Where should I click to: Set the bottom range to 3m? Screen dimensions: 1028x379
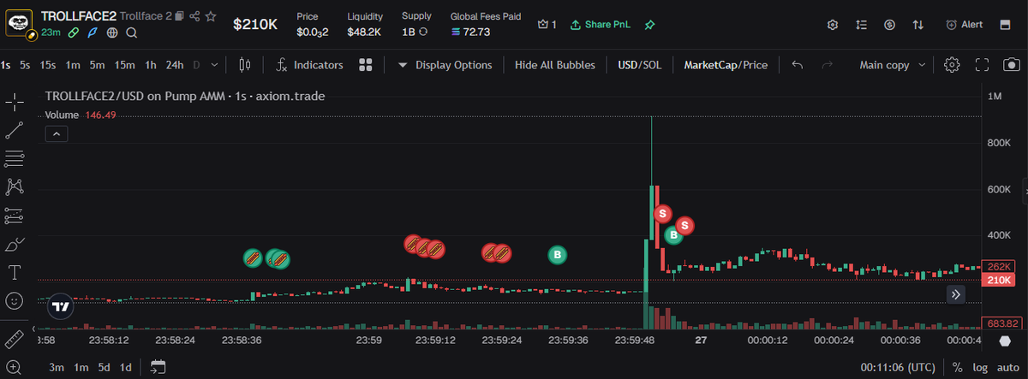[x=57, y=367]
